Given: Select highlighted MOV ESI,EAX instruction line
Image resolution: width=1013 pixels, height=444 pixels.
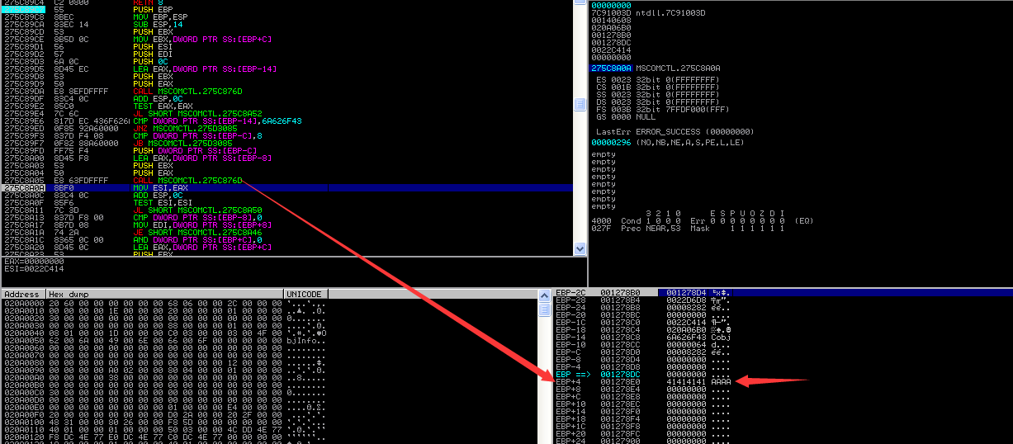Looking at the screenshot, I should pyautogui.click(x=165, y=188).
